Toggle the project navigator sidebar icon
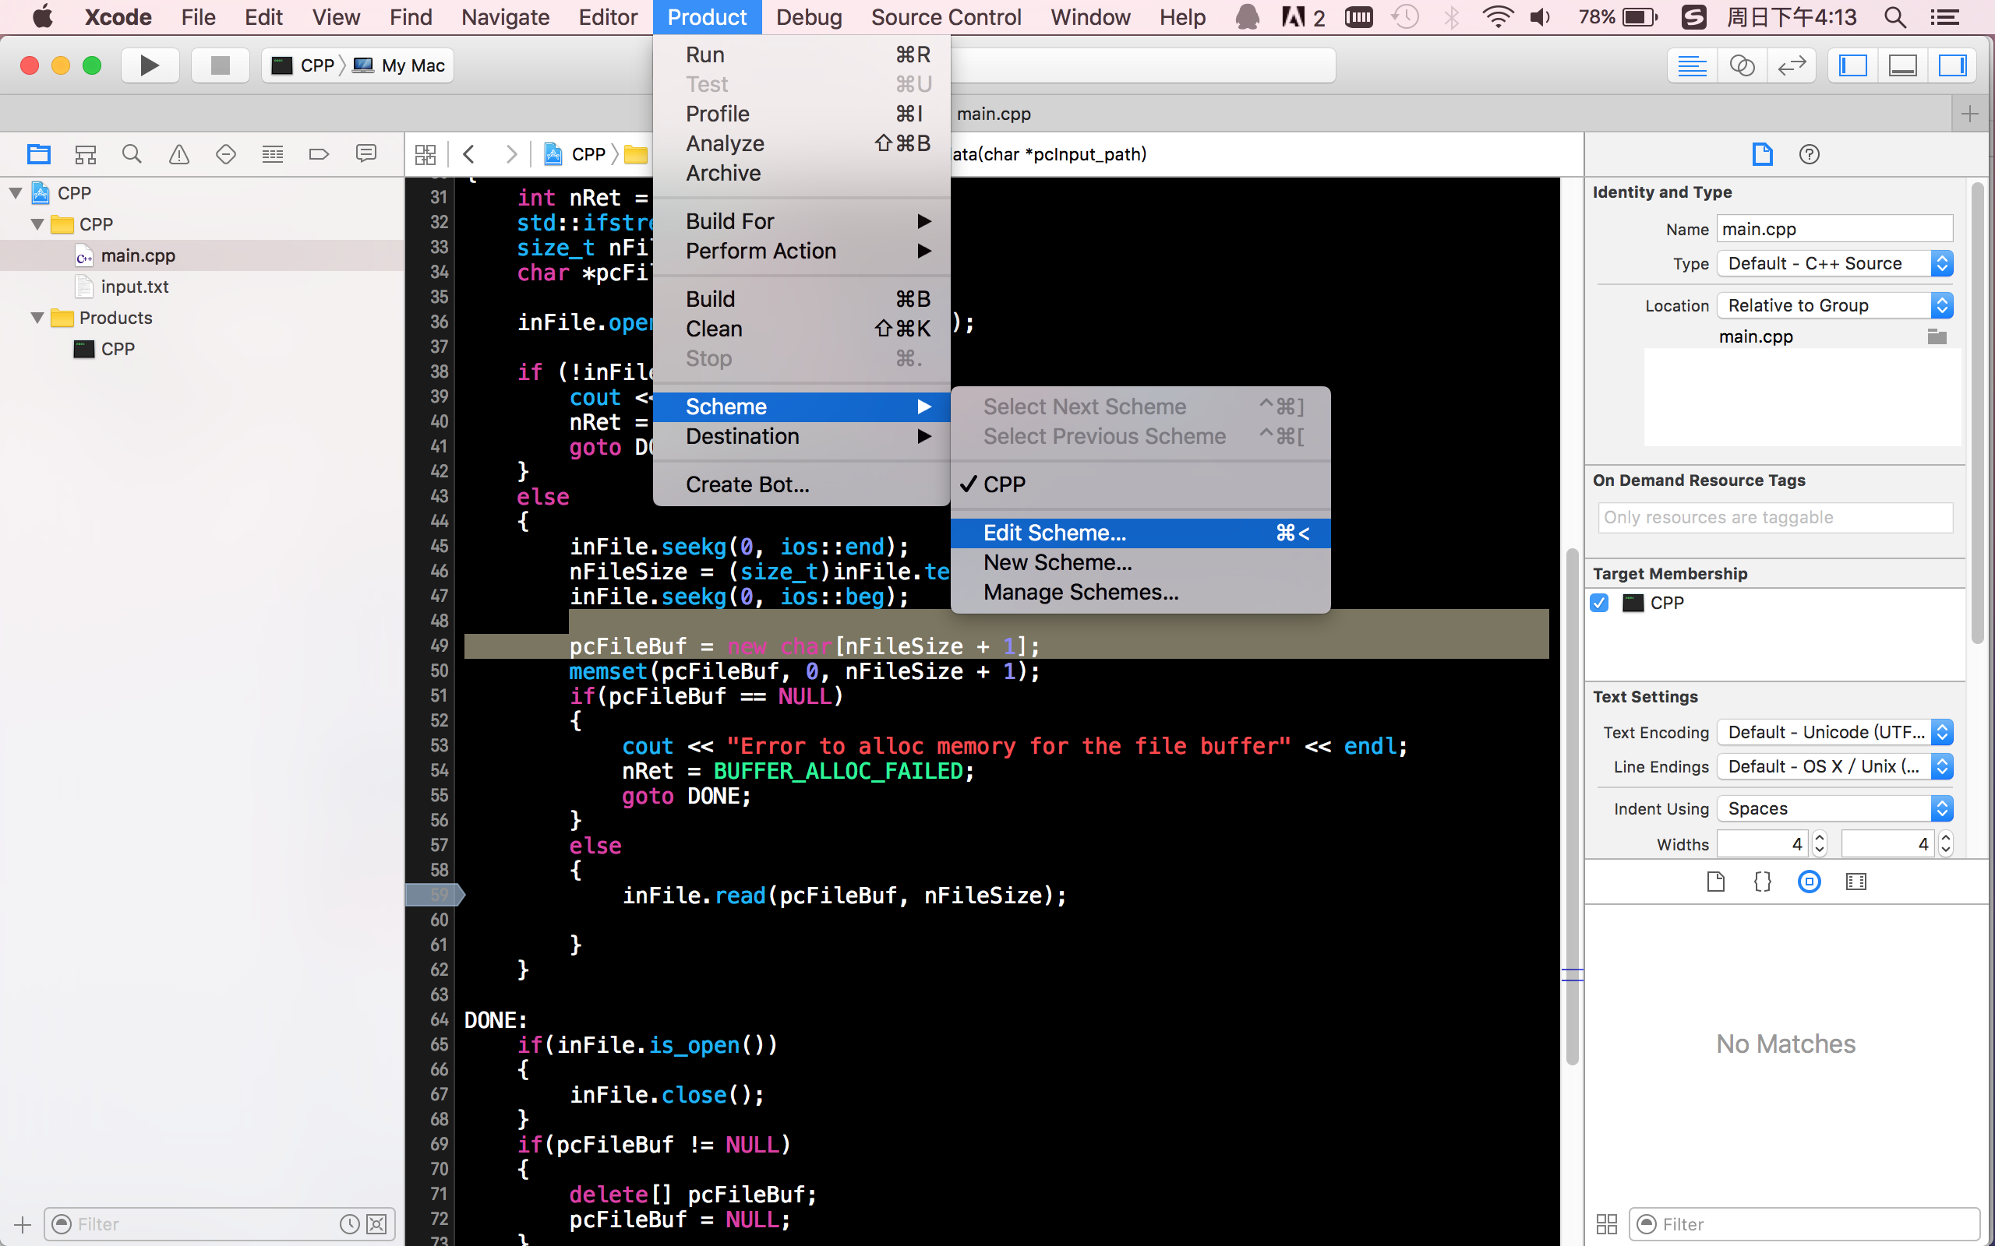This screenshot has height=1246, width=1995. [x=37, y=153]
